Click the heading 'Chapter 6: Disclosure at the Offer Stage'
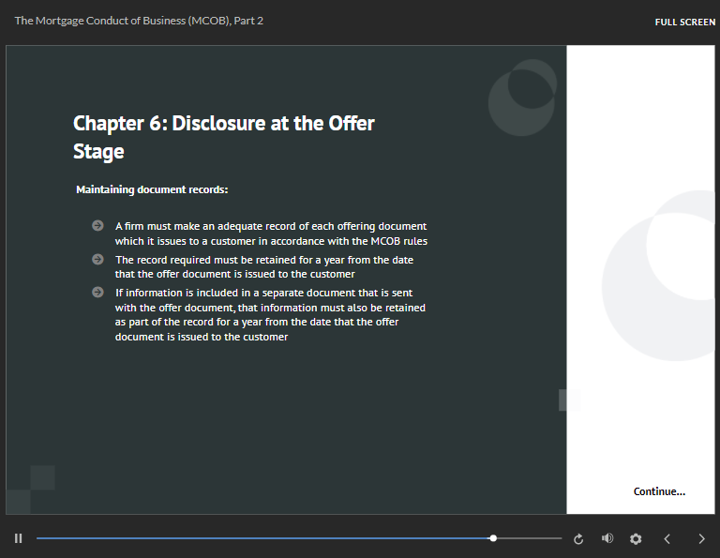This screenshot has height=558, width=720. pyautogui.click(x=224, y=137)
